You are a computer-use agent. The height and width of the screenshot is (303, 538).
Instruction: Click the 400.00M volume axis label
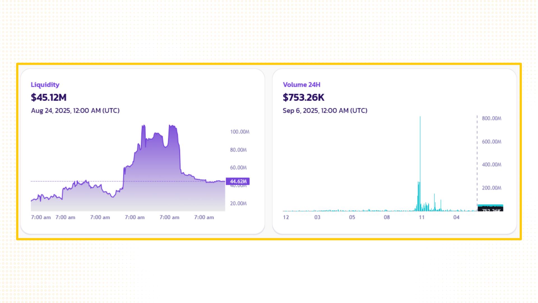(491, 165)
